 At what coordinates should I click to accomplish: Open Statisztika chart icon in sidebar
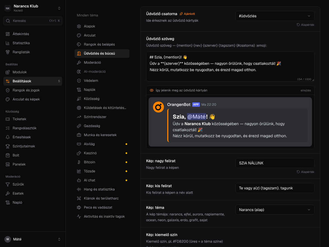(8, 43)
